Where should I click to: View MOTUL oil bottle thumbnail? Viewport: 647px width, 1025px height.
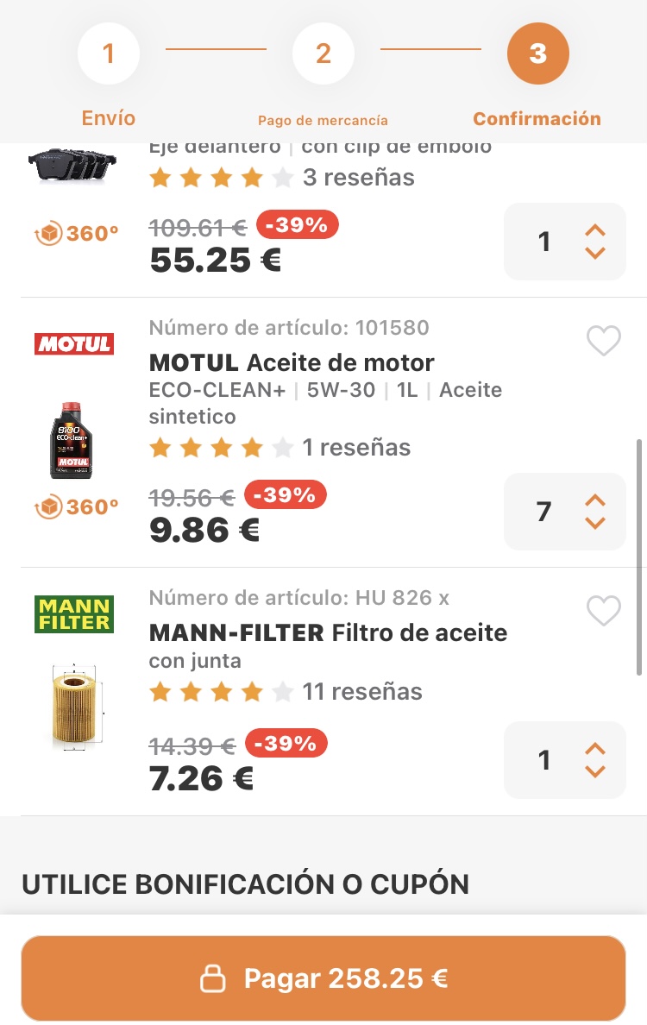pyautogui.click(x=71, y=440)
